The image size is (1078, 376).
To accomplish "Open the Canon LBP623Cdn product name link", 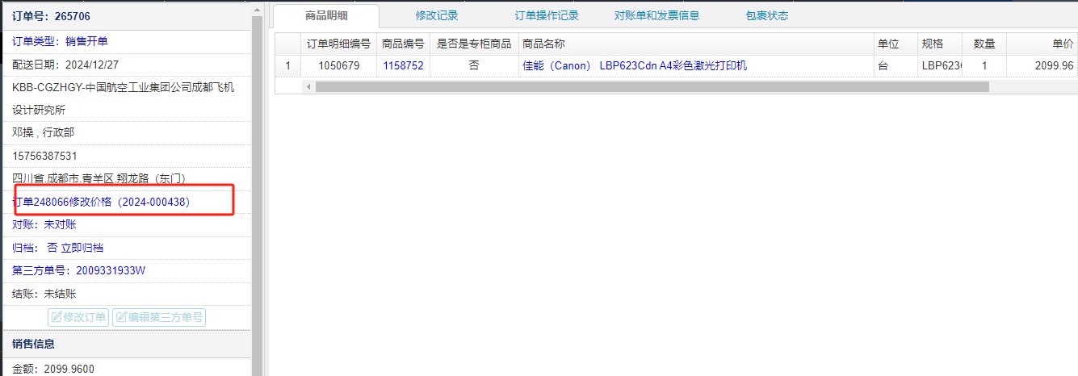I will coord(635,66).
